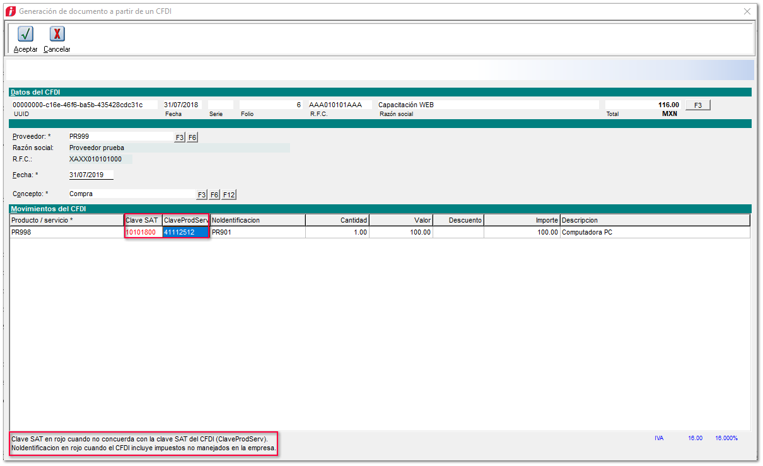Click the supplier R.F.C. XAXX010101000

click(x=95, y=159)
